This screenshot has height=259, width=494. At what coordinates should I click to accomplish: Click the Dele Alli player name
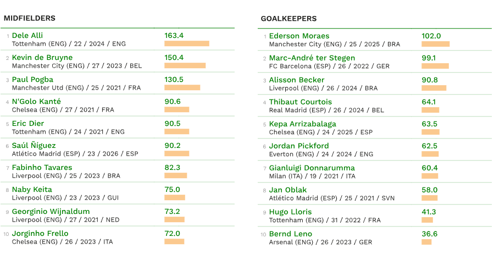point(28,35)
